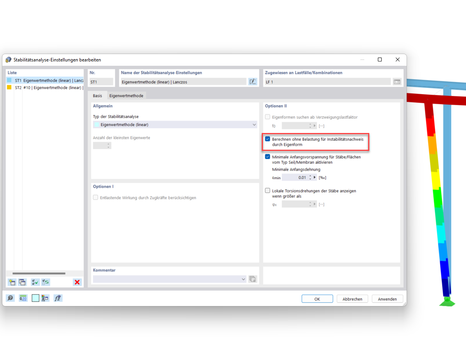Screen dimensions: 466x350
Task: Copy the selected analysis settings entry
Action: point(22,282)
